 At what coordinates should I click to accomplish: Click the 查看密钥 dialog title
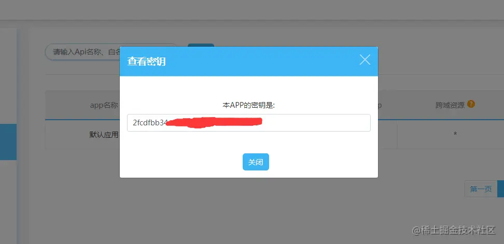point(146,61)
